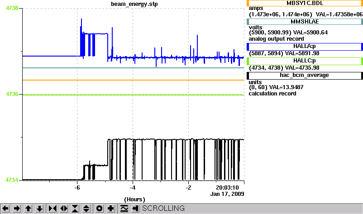Screen dimensions: 363x214
Task: Click the (Hours) axis unit label
Action: click(x=134, y=200)
